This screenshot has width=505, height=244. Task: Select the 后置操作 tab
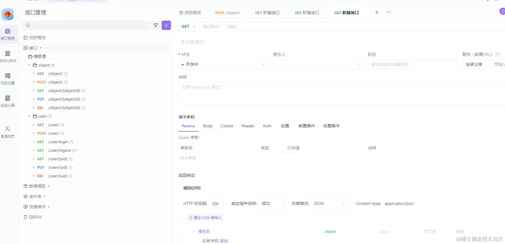(331, 126)
